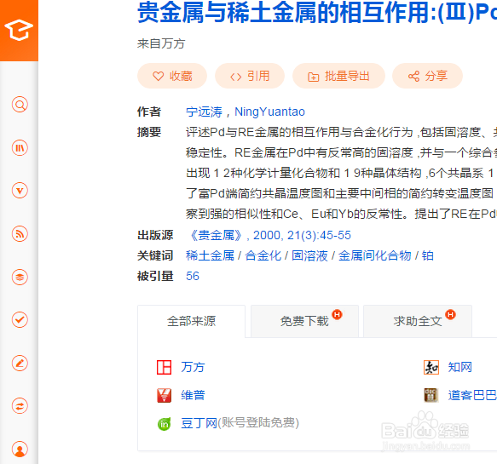497x464 pixels.
Task: Click keyword 稀土金属
Action: pos(211,255)
